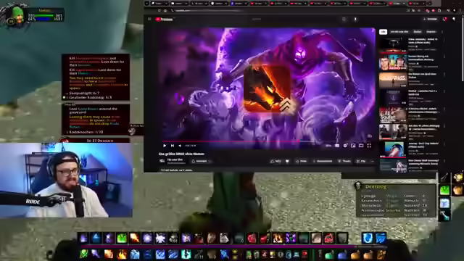
Task: Click the orange bag icon on right sidebar
Action: (x=457, y=190)
